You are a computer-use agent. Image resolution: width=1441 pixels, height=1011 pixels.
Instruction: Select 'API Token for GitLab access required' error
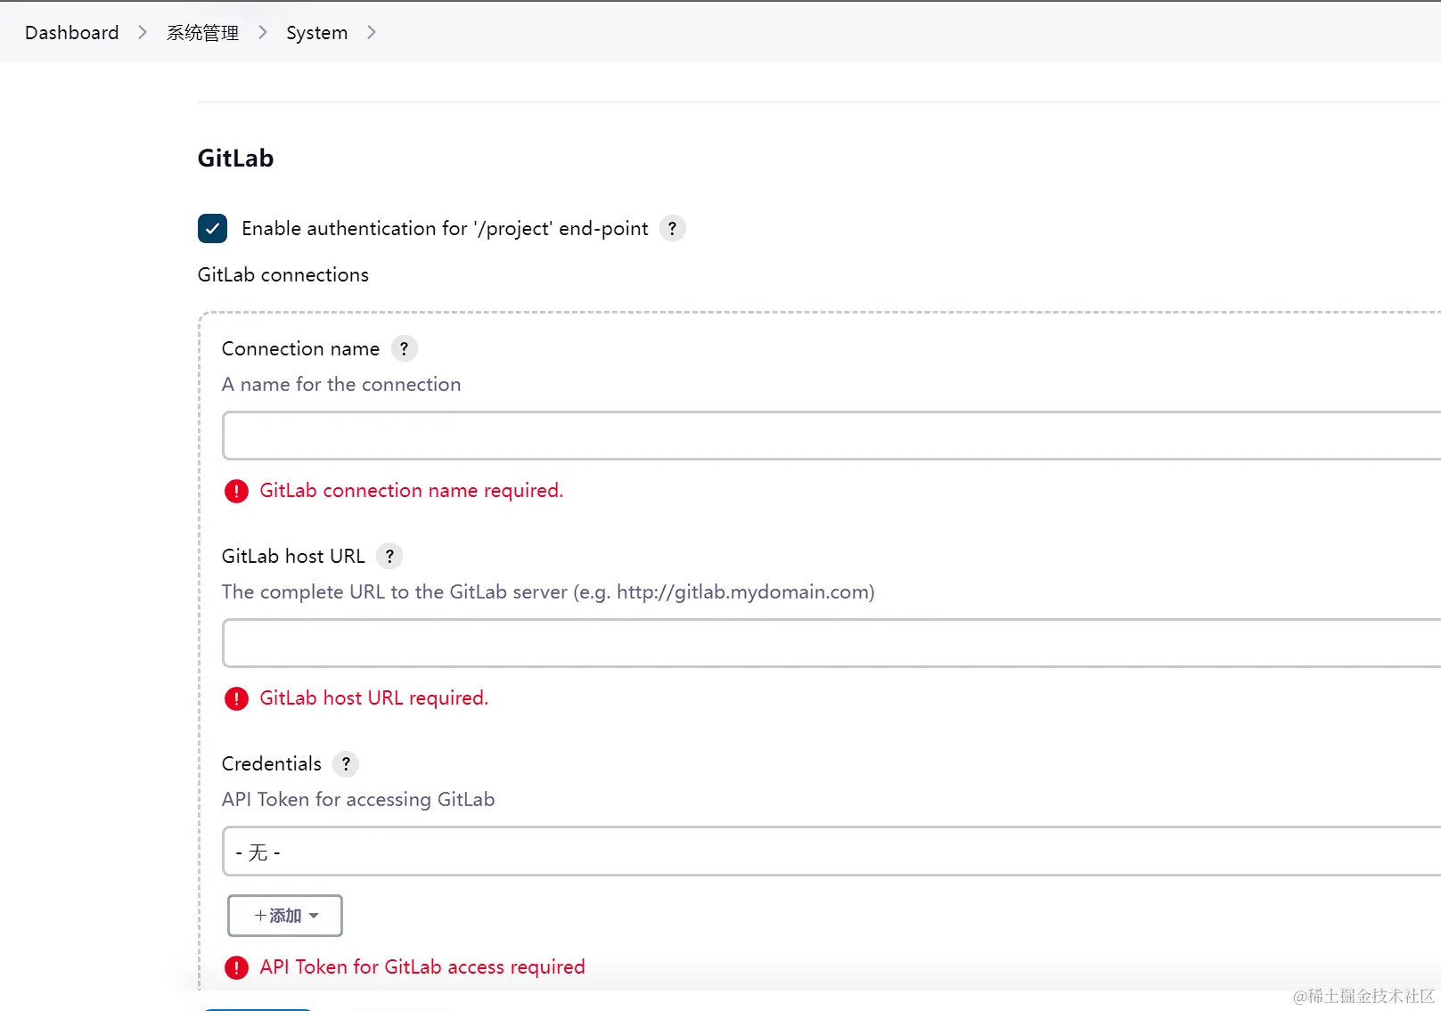coord(422,967)
